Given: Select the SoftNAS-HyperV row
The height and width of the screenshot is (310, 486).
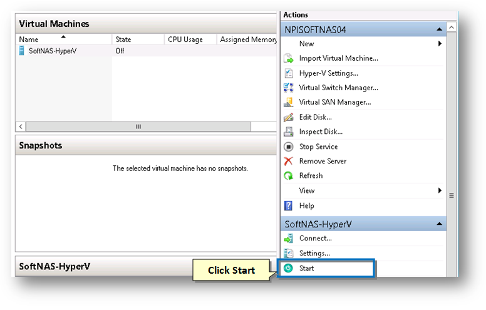Looking at the screenshot, I should (146, 51).
